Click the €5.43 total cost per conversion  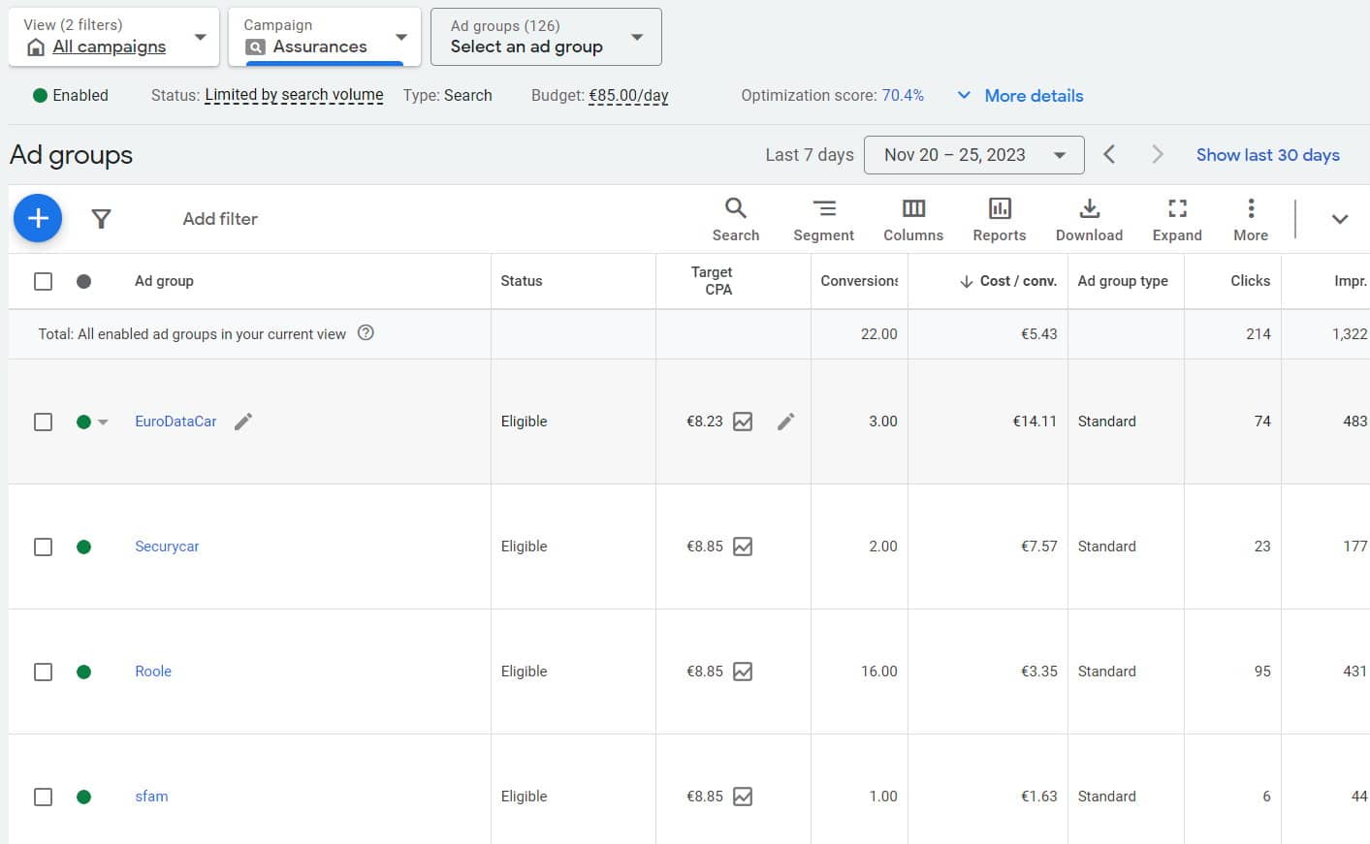point(1038,334)
